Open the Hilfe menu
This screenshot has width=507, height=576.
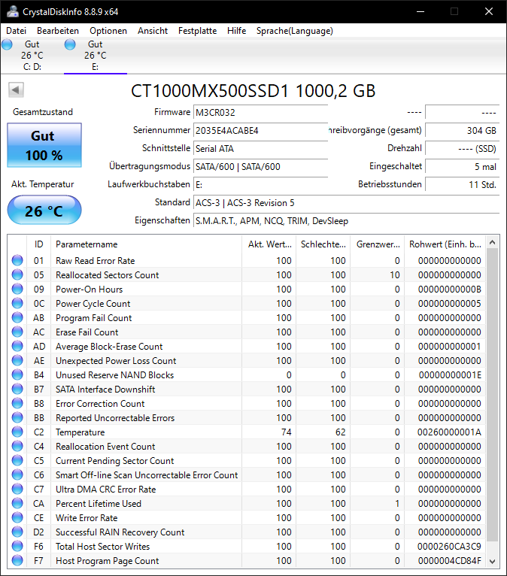[x=237, y=31]
